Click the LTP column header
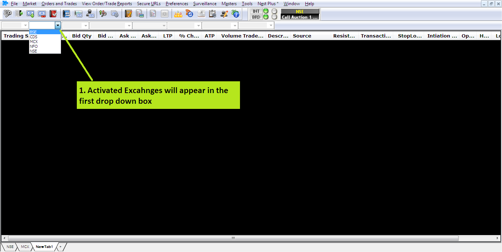Image resolution: width=502 pixels, height=252 pixels. click(168, 36)
